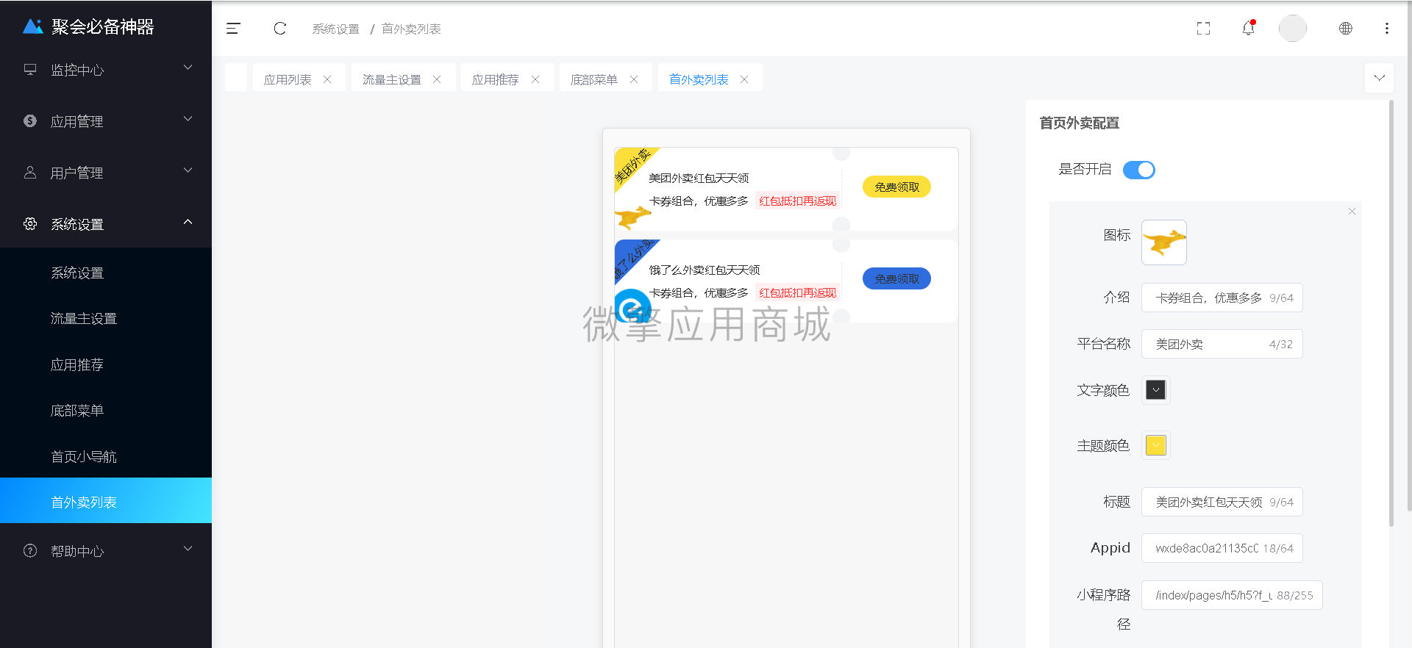Click 饿了么 red 红包抵扣再返现 tag
Screen dimensions: 1412x648
(798, 293)
